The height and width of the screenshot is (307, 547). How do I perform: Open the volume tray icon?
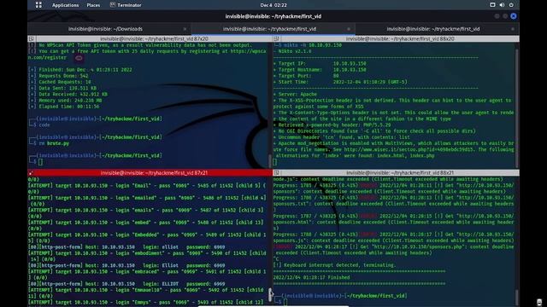click(502, 5)
